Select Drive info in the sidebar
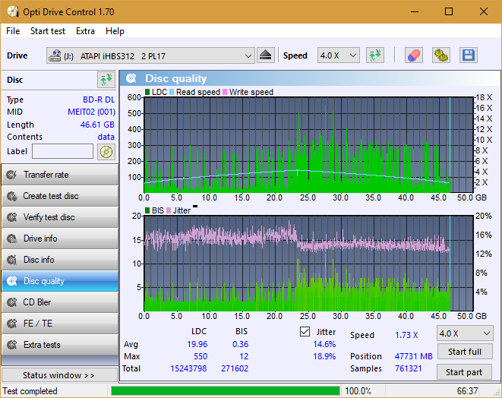The width and height of the screenshot is (502, 398). click(60, 238)
